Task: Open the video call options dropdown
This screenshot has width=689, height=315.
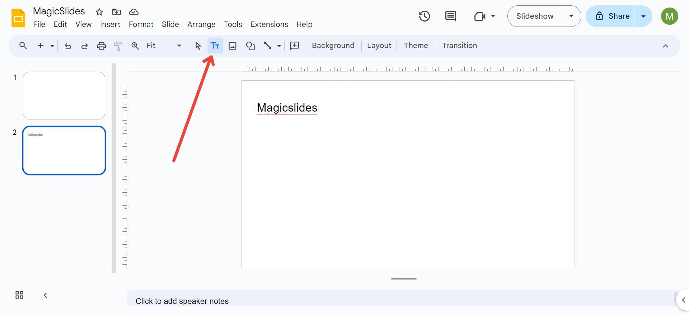Action: coord(493,16)
